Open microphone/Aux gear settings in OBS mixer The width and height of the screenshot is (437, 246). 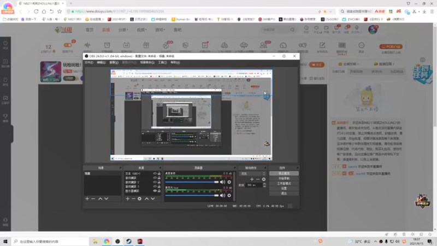click(x=229, y=196)
